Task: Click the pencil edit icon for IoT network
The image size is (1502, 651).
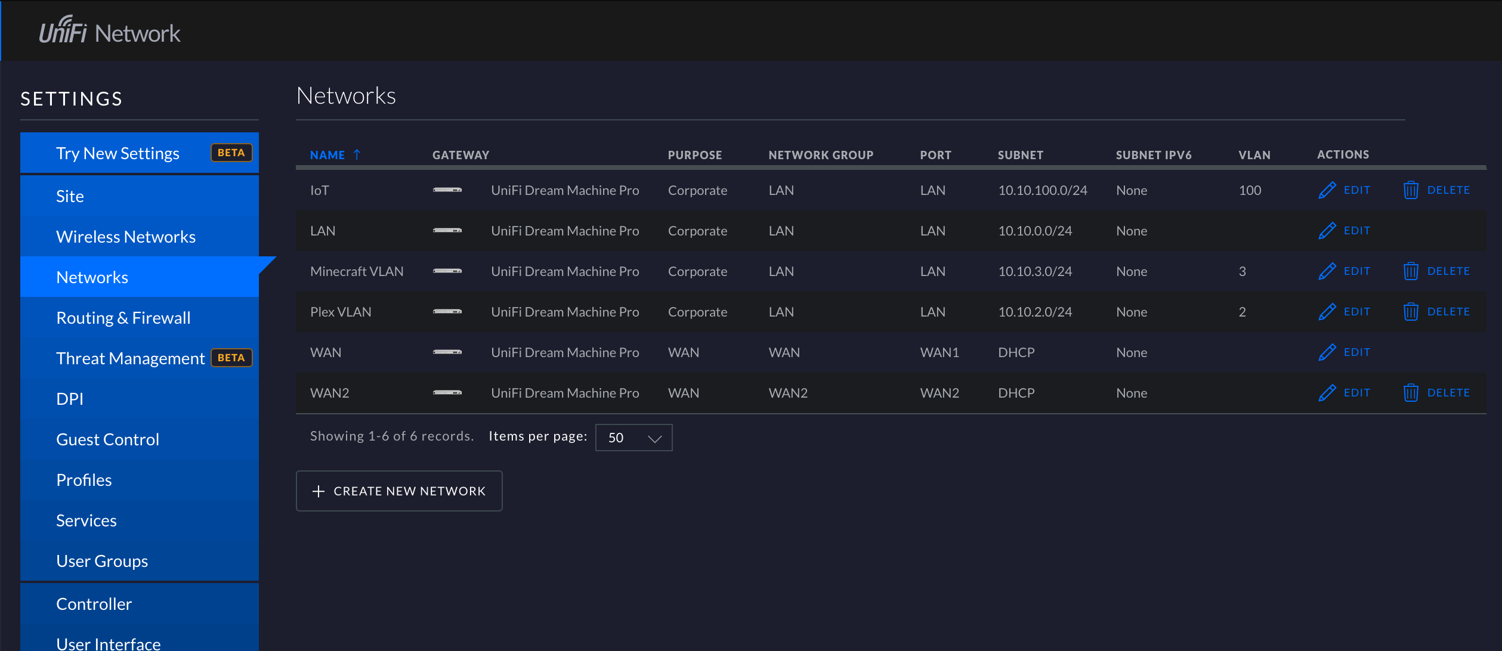Action: pyautogui.click(x=1327, y=190)
